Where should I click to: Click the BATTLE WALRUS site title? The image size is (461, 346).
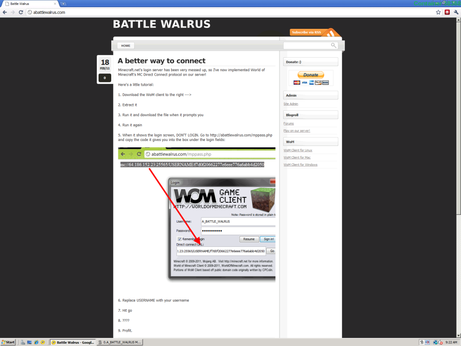point(162,24)
